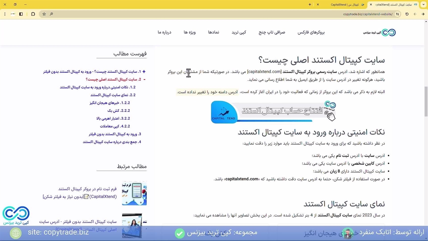This screenshot has height=241, width=428.
Task: Click the browser reload button
Action: click(x=407, y=14)
